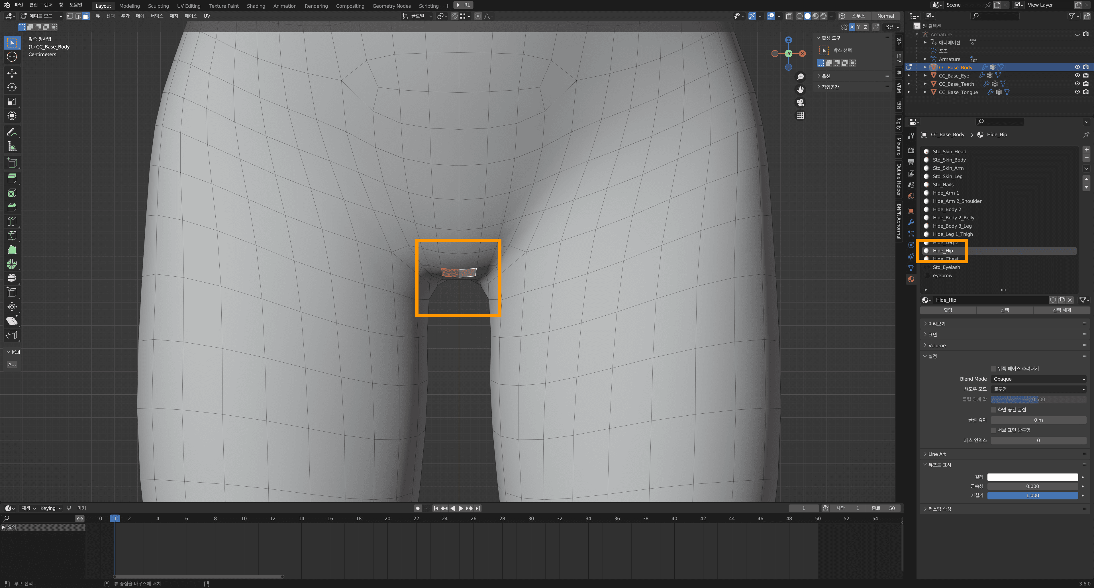The image size is (1094, 588).
Task: Open the Edit Mode (에디트 모드) dropdown
Action: click(x=42, y=16)
